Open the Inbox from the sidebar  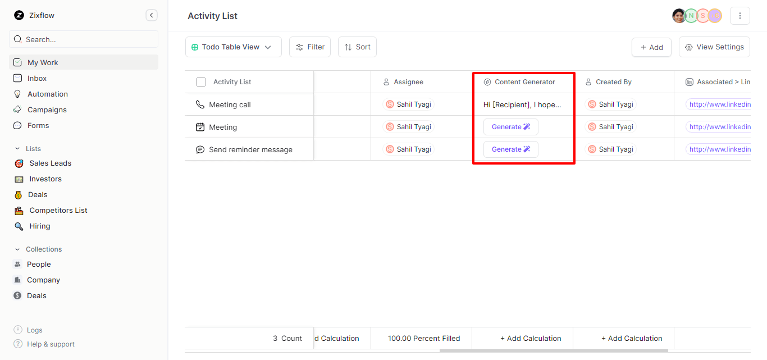tap(37, 78)
